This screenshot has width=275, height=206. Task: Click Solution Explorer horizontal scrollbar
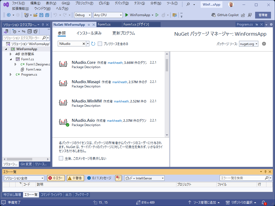point(19,159)
